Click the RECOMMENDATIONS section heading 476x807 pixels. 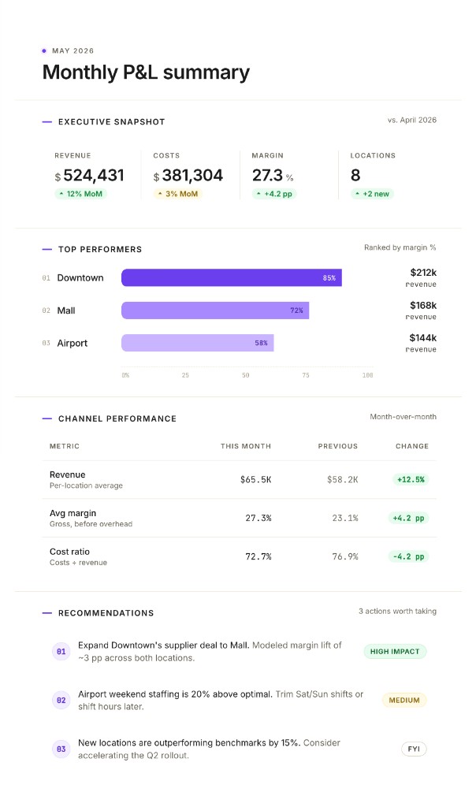click(x=106, y=613)
